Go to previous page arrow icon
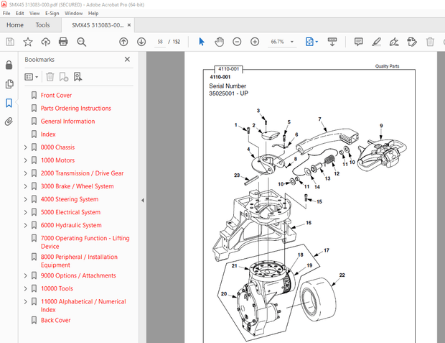This screenshot has height=343, width=445. tap(123, 42)
